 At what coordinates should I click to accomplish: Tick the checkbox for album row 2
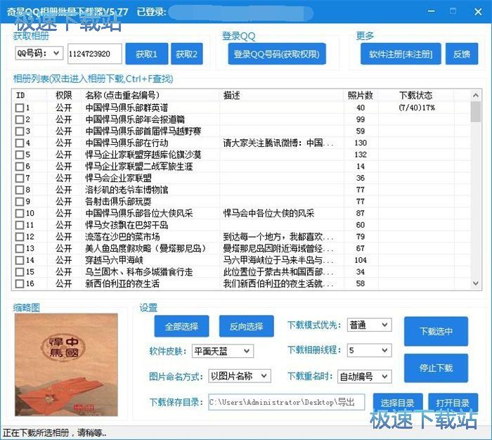pyautogui.click(x=20, y=119)
